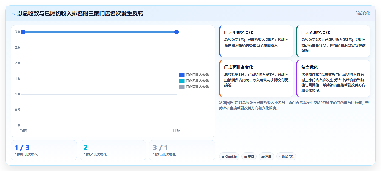This screenshot has height=171, width=381.
Task: Click the 3.0 y-axis label
Action: tap(18, 32)
